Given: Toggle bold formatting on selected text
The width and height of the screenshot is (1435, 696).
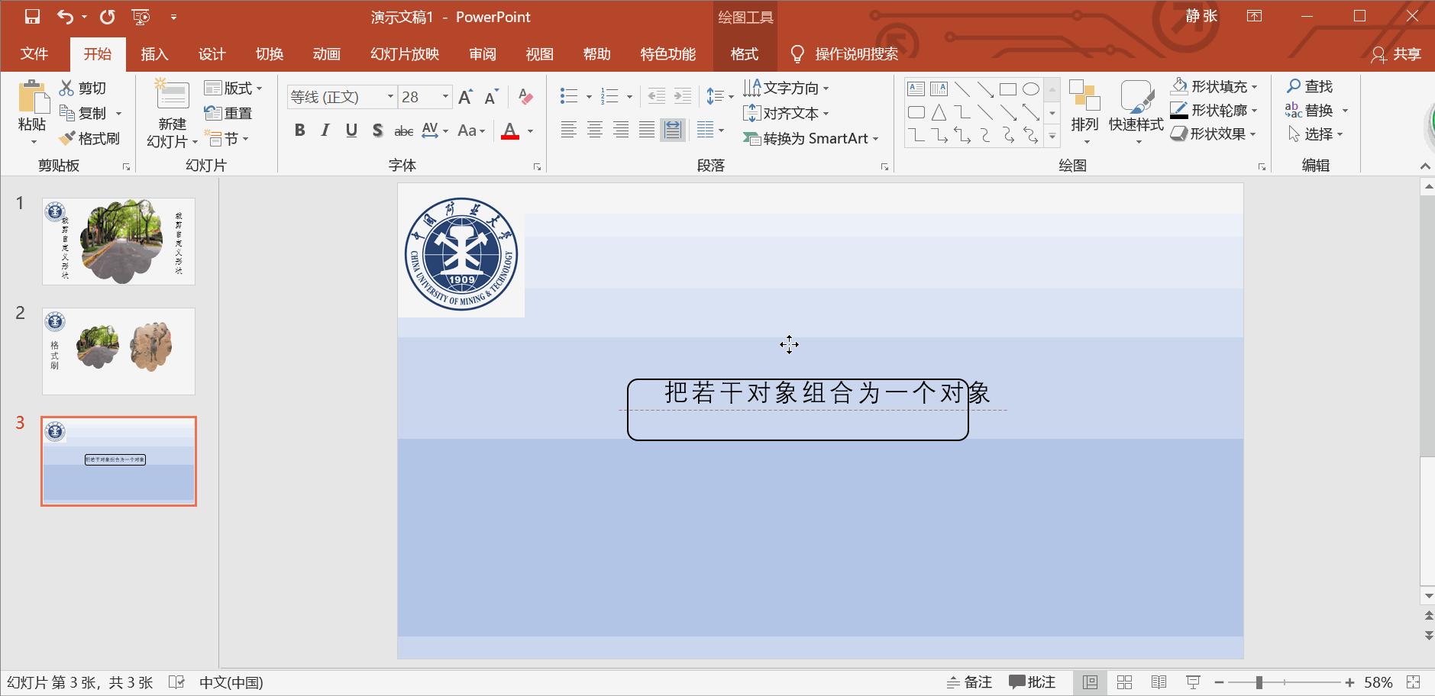Looking at the screenshot, I should coord(299,130).
